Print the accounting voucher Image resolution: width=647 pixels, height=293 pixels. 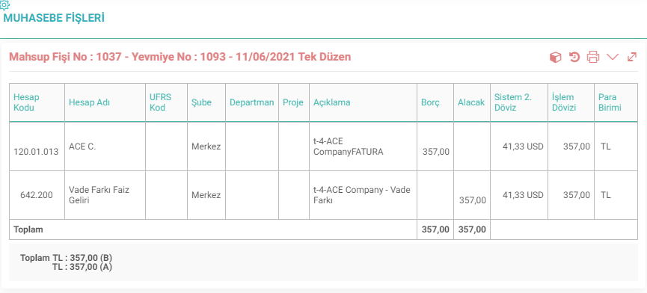[593, 57]
